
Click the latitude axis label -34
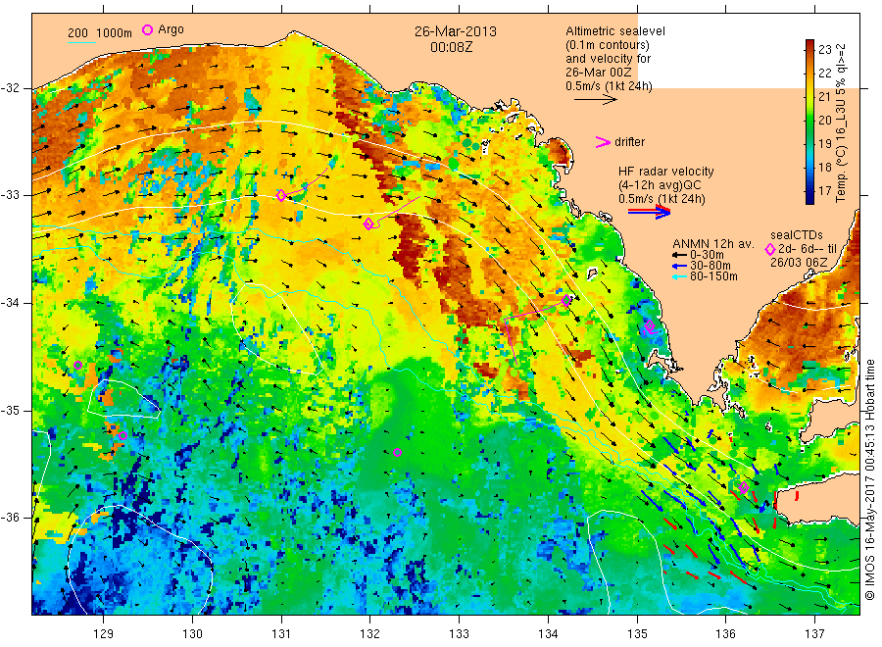[10, 303]
